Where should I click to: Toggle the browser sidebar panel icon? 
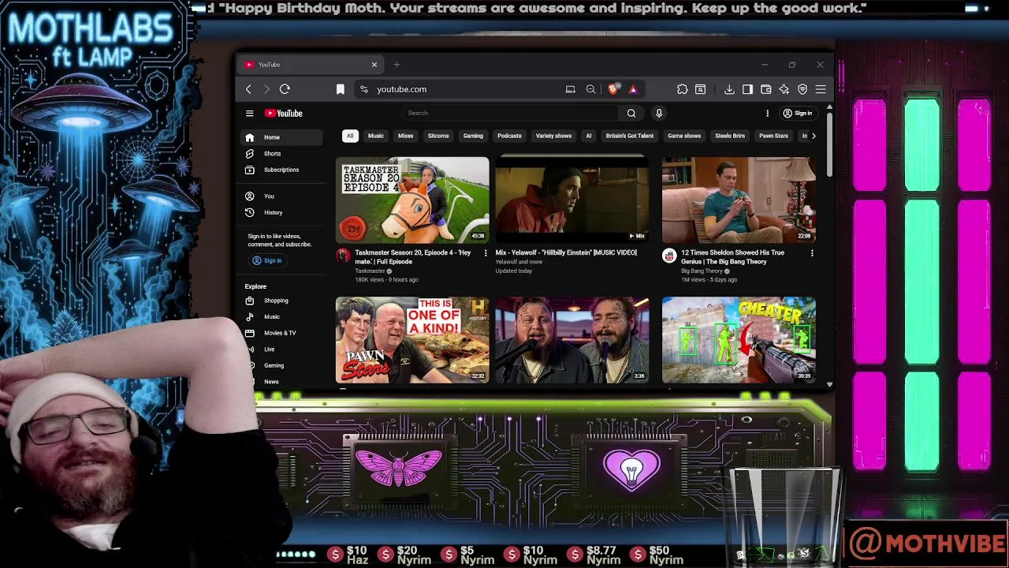coord(747,89)
